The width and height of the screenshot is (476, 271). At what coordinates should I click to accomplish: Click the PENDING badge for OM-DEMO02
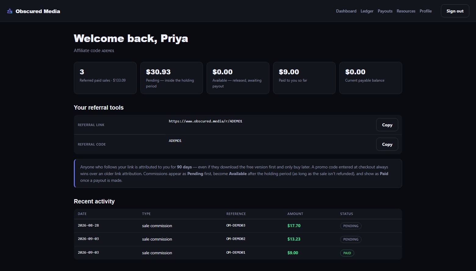351,239
